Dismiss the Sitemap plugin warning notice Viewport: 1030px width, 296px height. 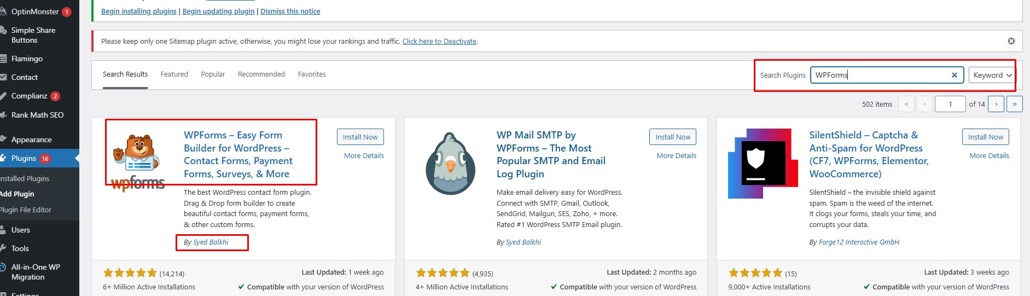[x=1011, y=41]
